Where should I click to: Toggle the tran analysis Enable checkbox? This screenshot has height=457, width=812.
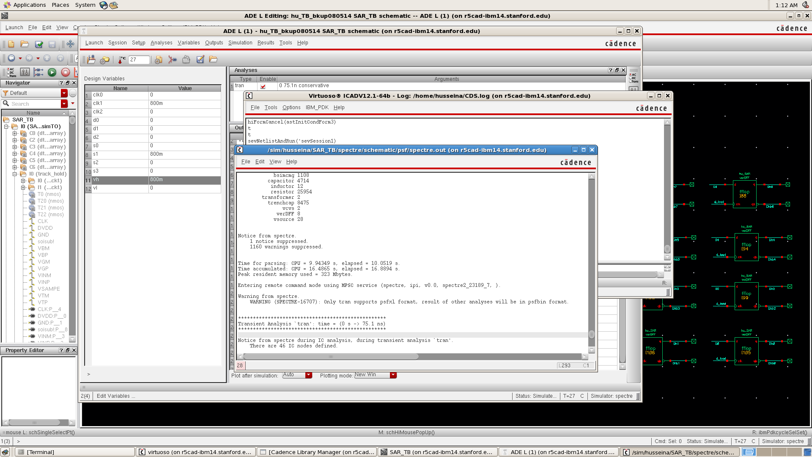[x=263, y=86]
